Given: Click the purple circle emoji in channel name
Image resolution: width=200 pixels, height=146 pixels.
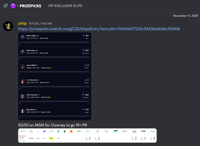Looking at the screenshot, I should 13,6.
